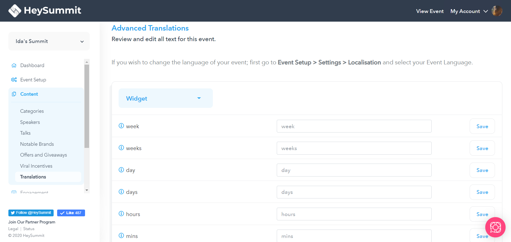Open Offers and Giveaways submenu item

(x=44, y=155)
